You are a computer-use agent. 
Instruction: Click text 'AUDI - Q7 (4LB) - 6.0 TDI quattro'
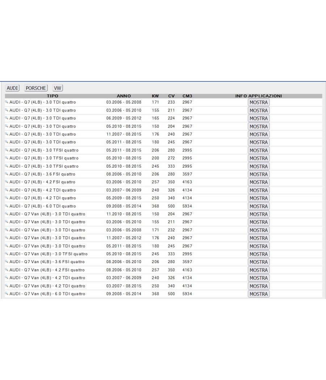pyautogui.click(x=43, y=206)
